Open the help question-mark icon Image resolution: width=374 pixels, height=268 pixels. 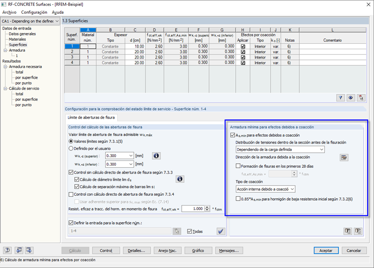[x=7, y=250]
